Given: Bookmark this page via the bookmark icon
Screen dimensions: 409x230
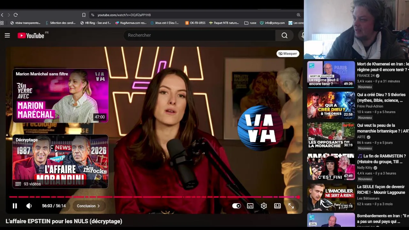Looking at the screenshot, I should pos(84,15).
